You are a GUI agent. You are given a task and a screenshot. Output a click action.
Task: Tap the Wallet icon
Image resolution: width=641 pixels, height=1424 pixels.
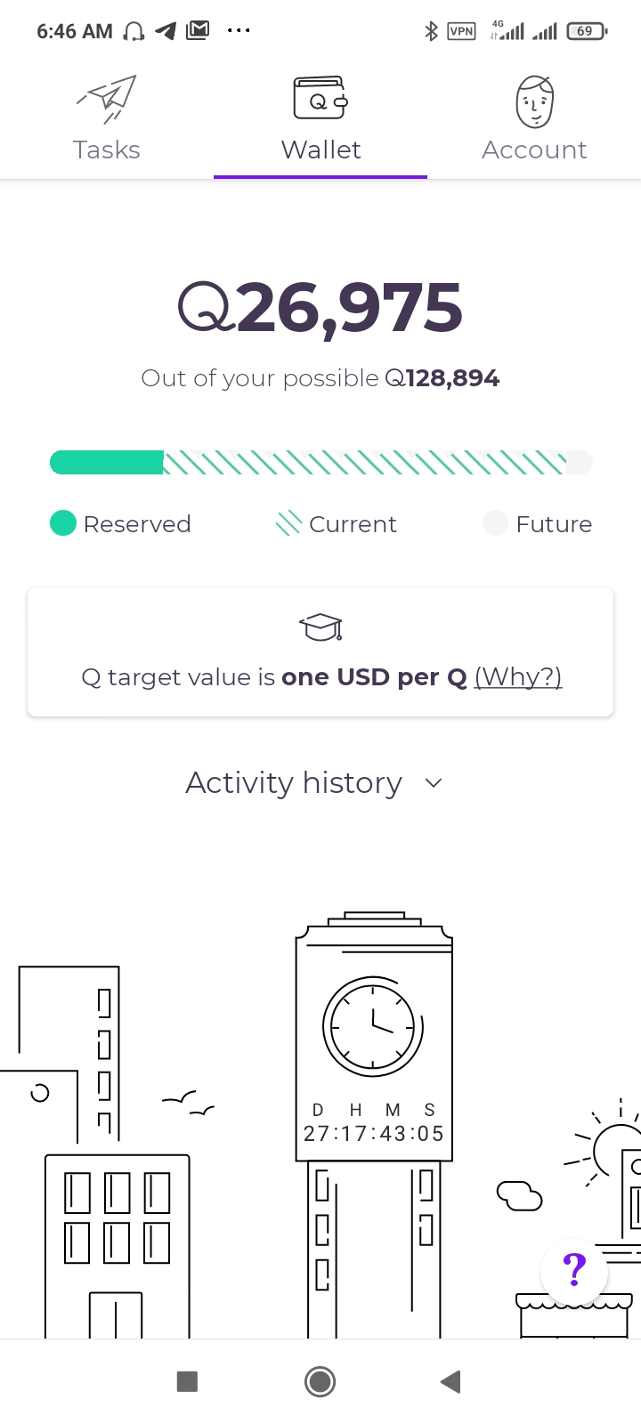[320, 98]
